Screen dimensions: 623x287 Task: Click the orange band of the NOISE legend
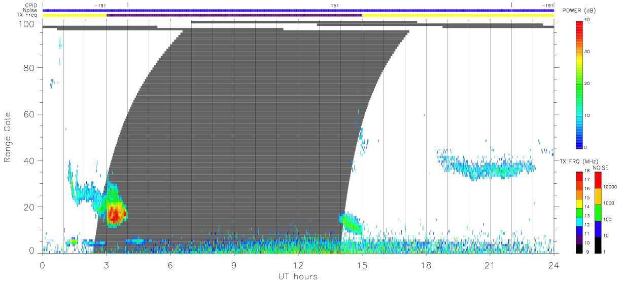point(597,196)
